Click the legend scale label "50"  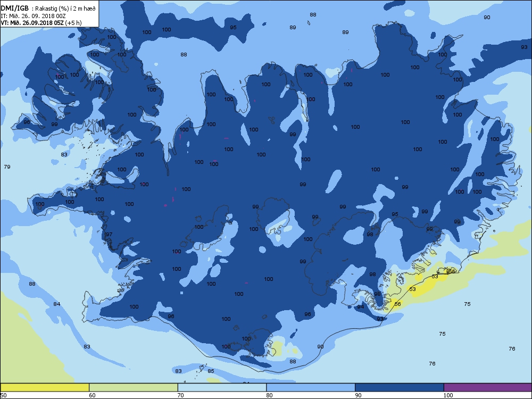click(3, 395)
